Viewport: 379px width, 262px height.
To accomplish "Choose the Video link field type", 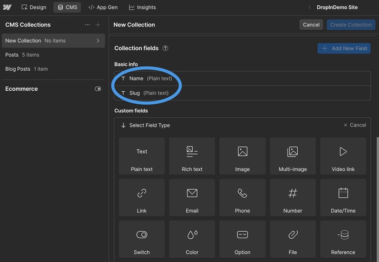I will [x=343, y=156].
